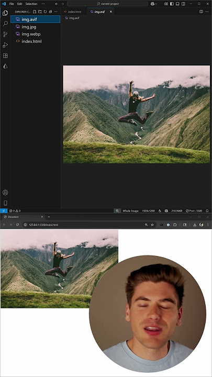
Task: Click the mobile device icon in activity bar
Action: (5, 203)
